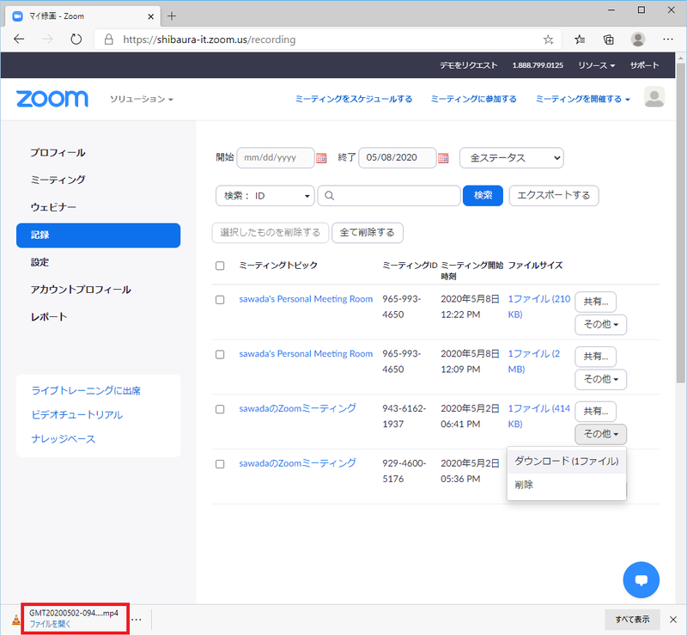Open the Zoom account avatar menu

654,97
